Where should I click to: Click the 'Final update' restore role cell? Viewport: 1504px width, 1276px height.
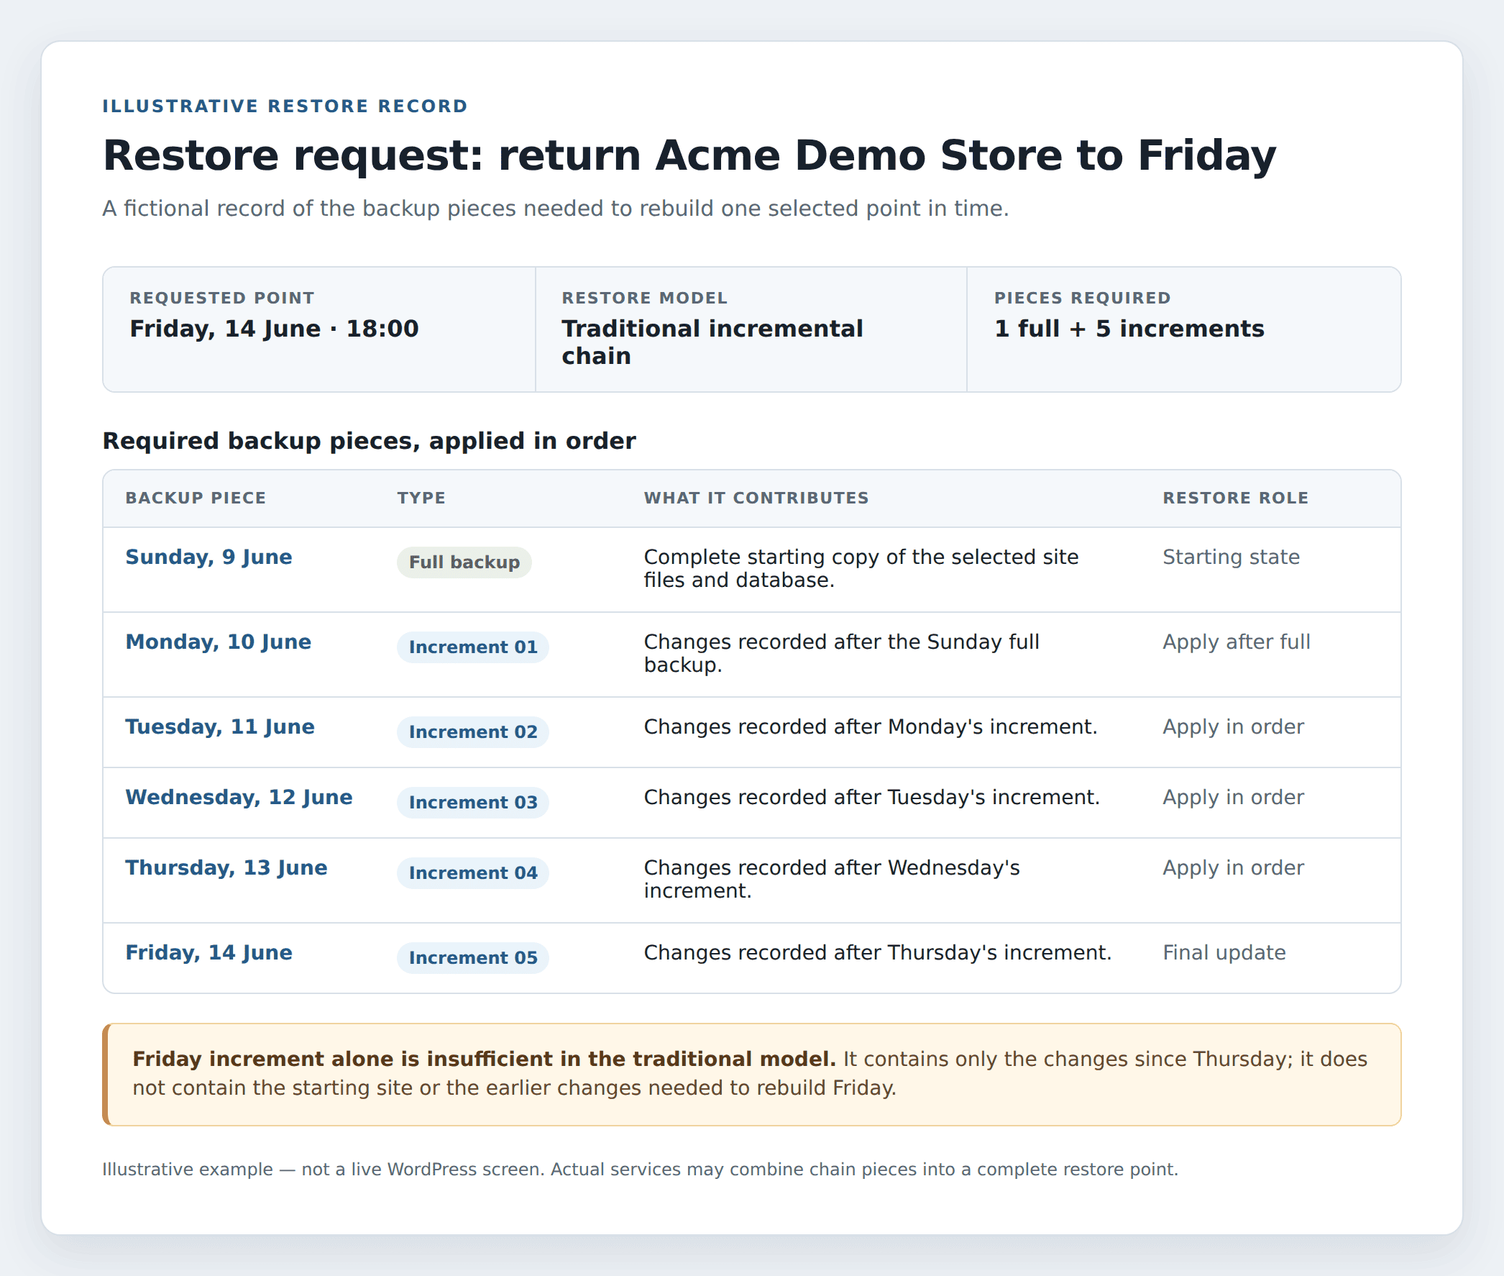(x=1224, y=952)
